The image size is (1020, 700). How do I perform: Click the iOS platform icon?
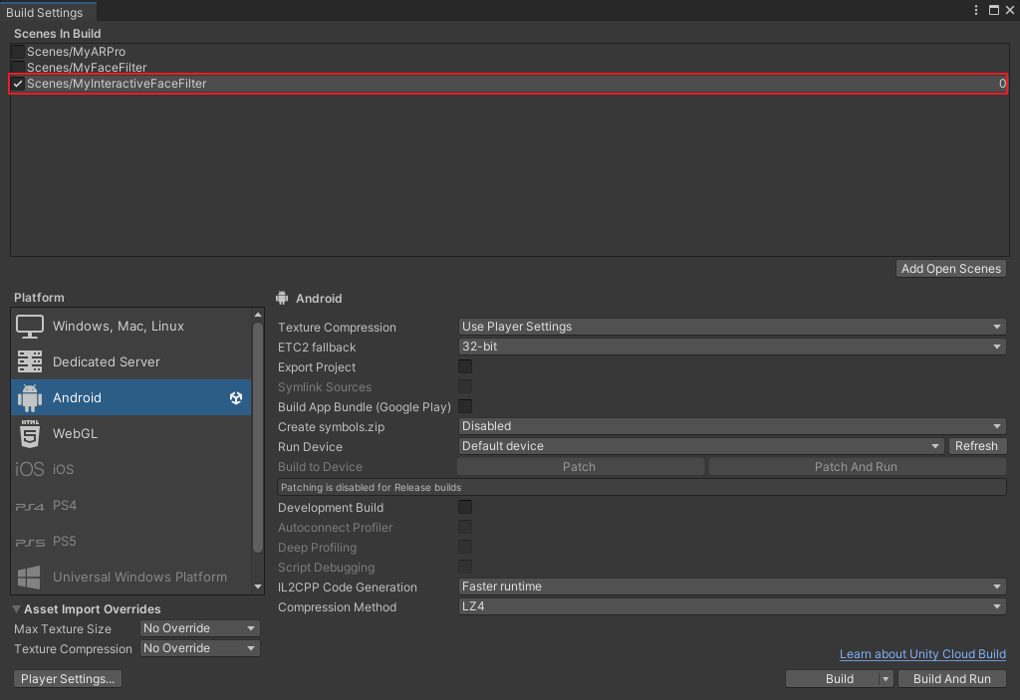(x=29, y=469)
